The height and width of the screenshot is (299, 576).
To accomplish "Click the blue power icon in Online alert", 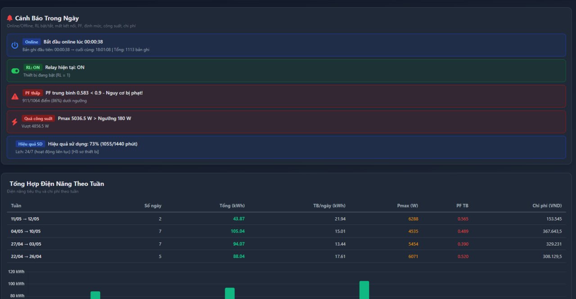I will (x=15, y=45).
